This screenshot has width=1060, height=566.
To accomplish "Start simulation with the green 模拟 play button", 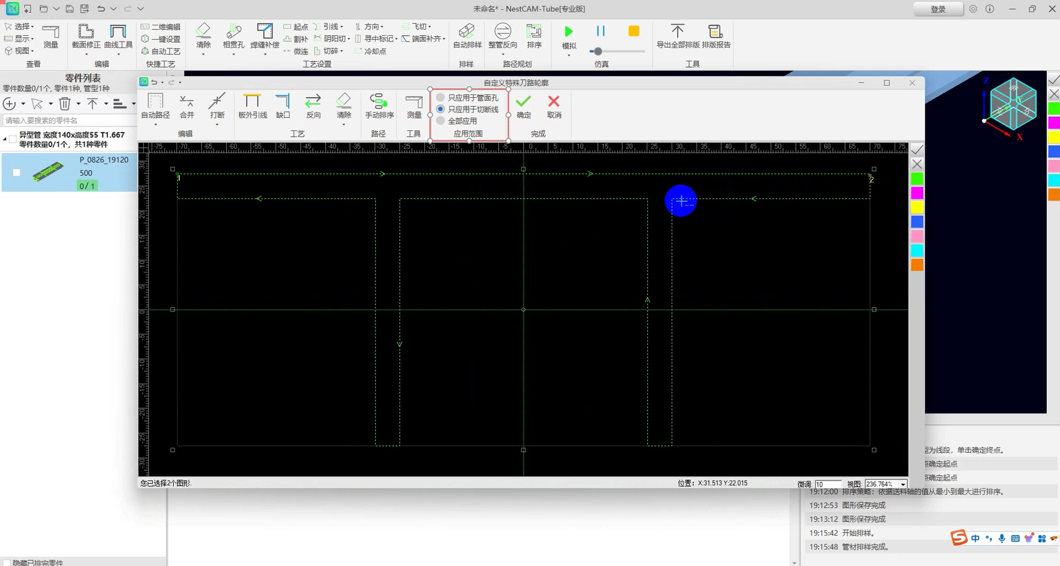I will (569, 32).
